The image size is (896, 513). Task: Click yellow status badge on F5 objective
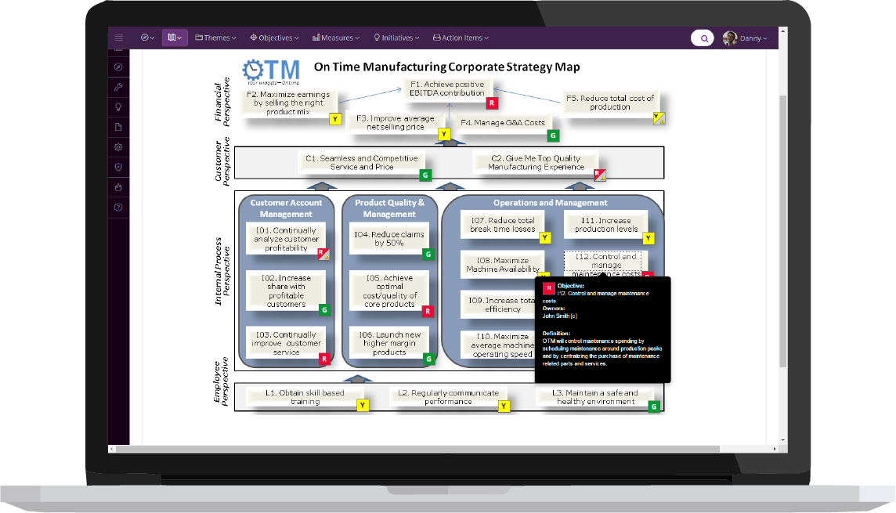pos(659,118)
